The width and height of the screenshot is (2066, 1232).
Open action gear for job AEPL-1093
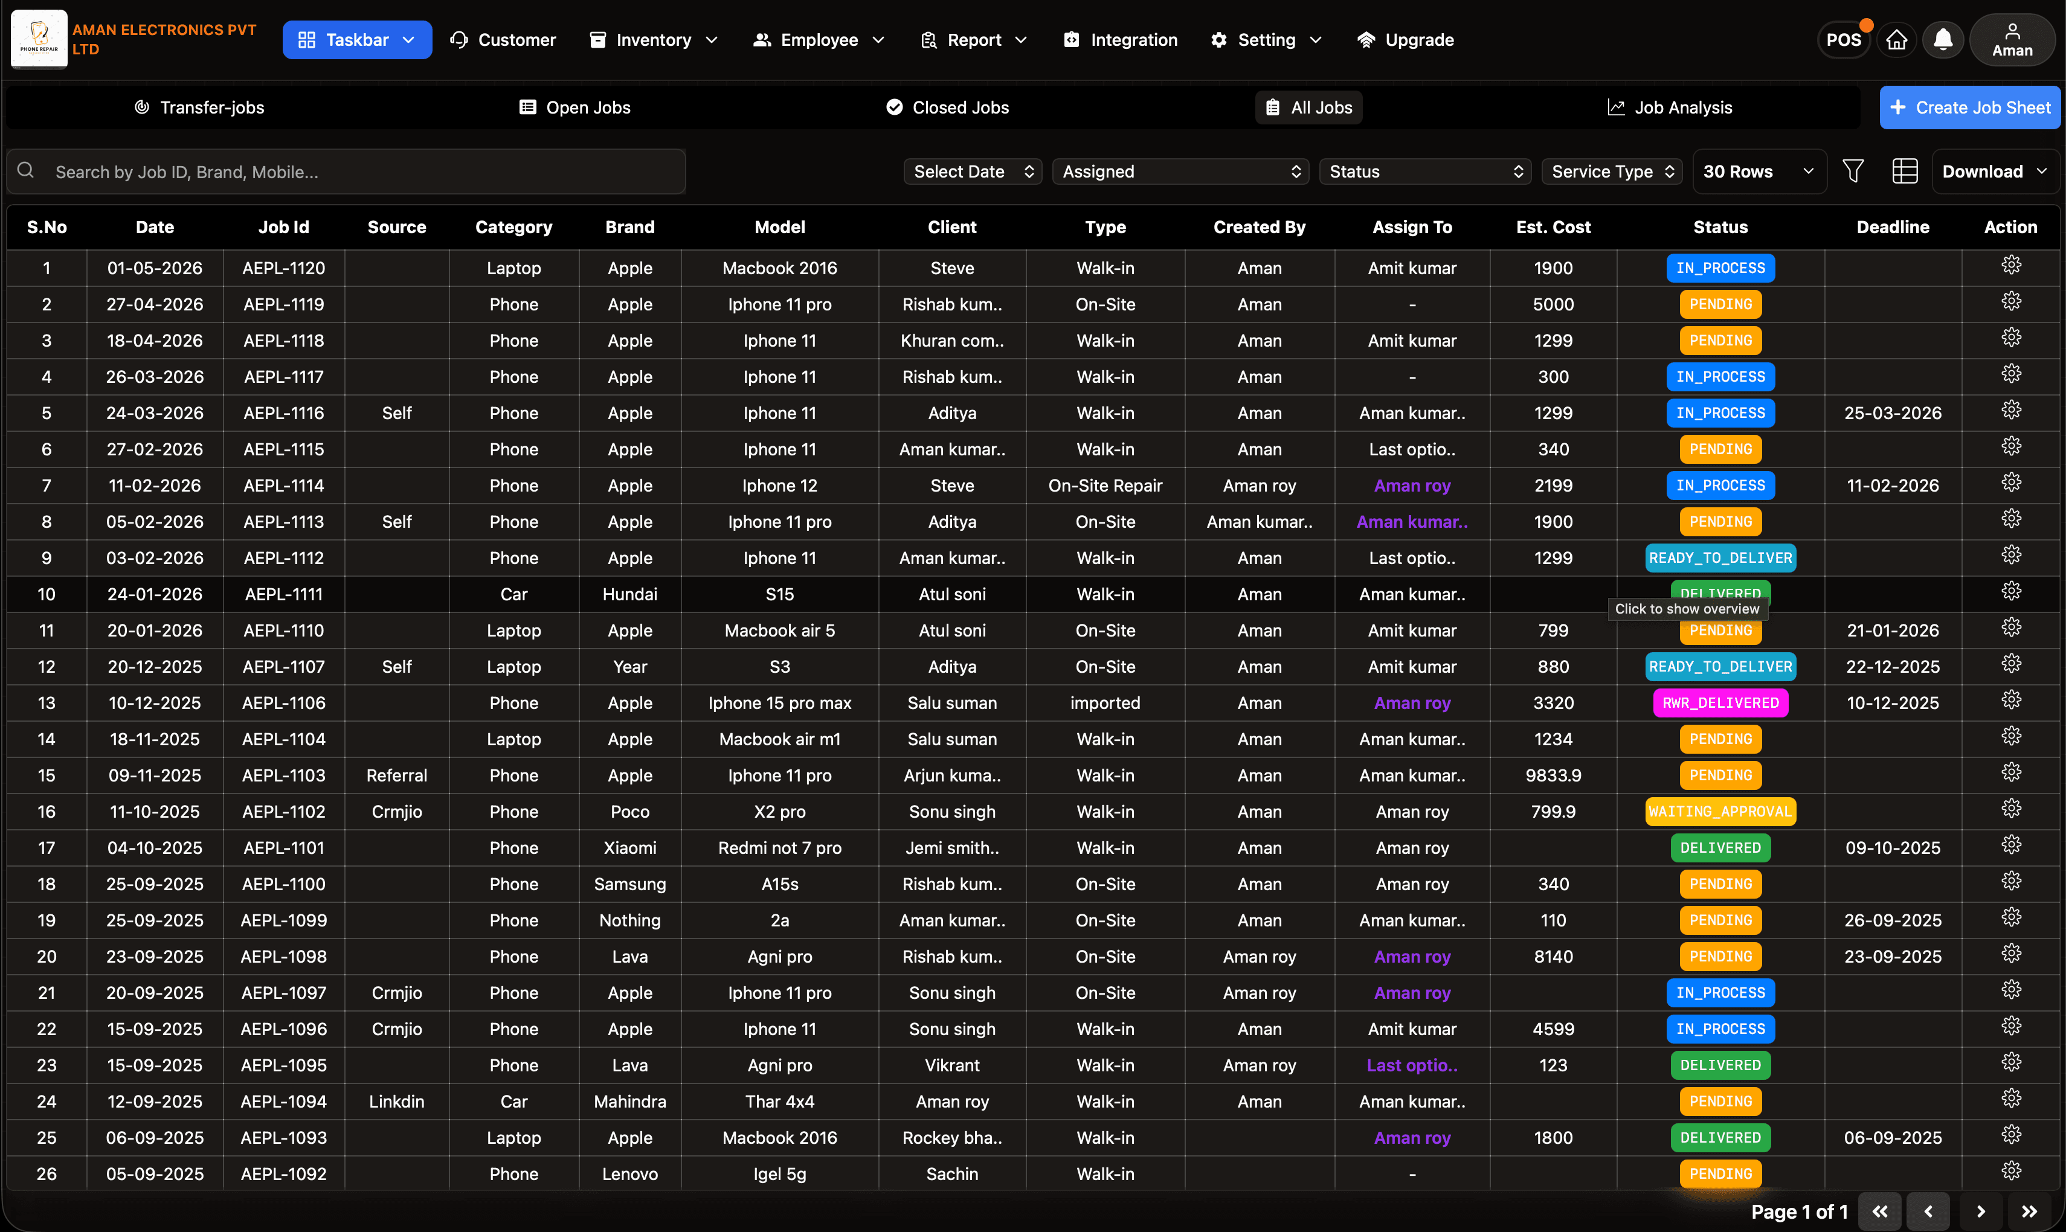tap(2010, 1134)
